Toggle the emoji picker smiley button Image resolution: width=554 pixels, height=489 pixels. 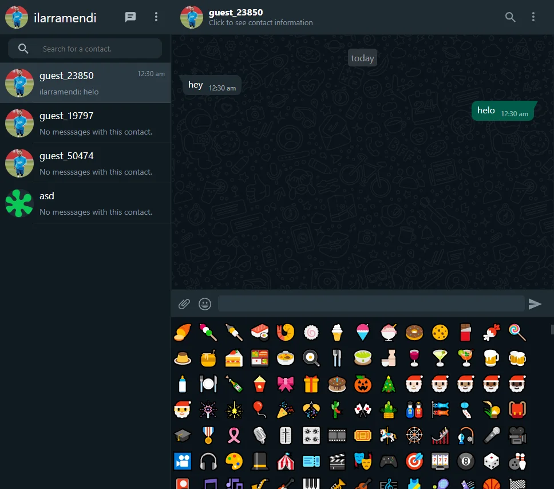point(205,303)
